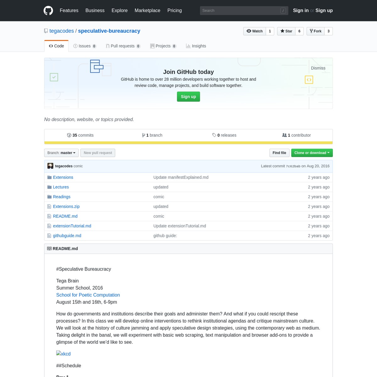Open the Lectures folder

[61, 187]
